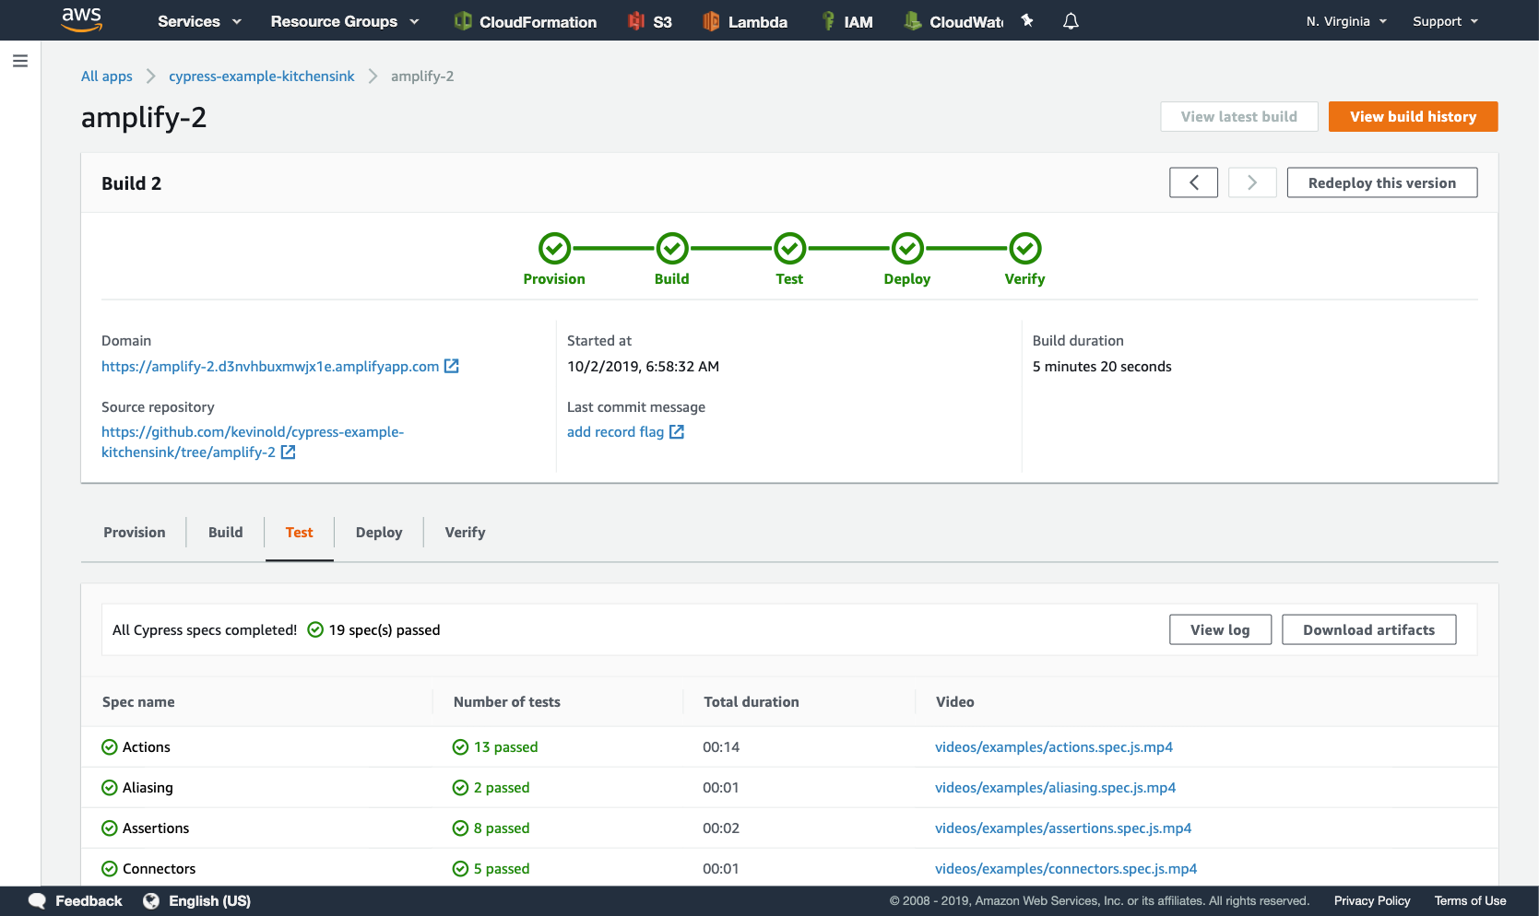Click the Connectors spec passed check icon
The width and height of the screenshot is (1539, 916).
click(x=110, y=869)
